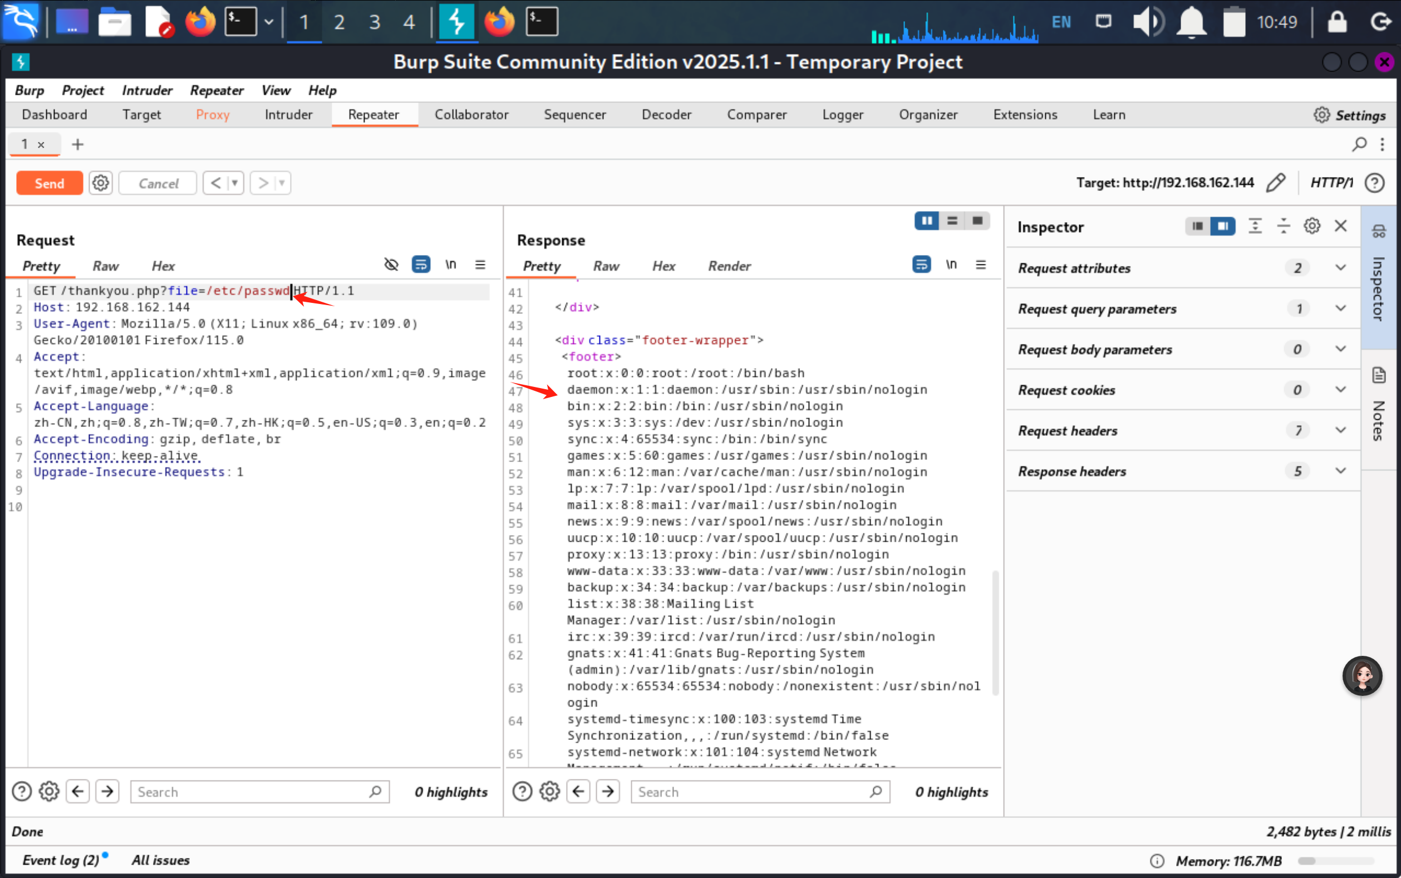Screen dimensions: 1401x878
Task: Click the Response vertical scrollbar
Action: [995, 633]
